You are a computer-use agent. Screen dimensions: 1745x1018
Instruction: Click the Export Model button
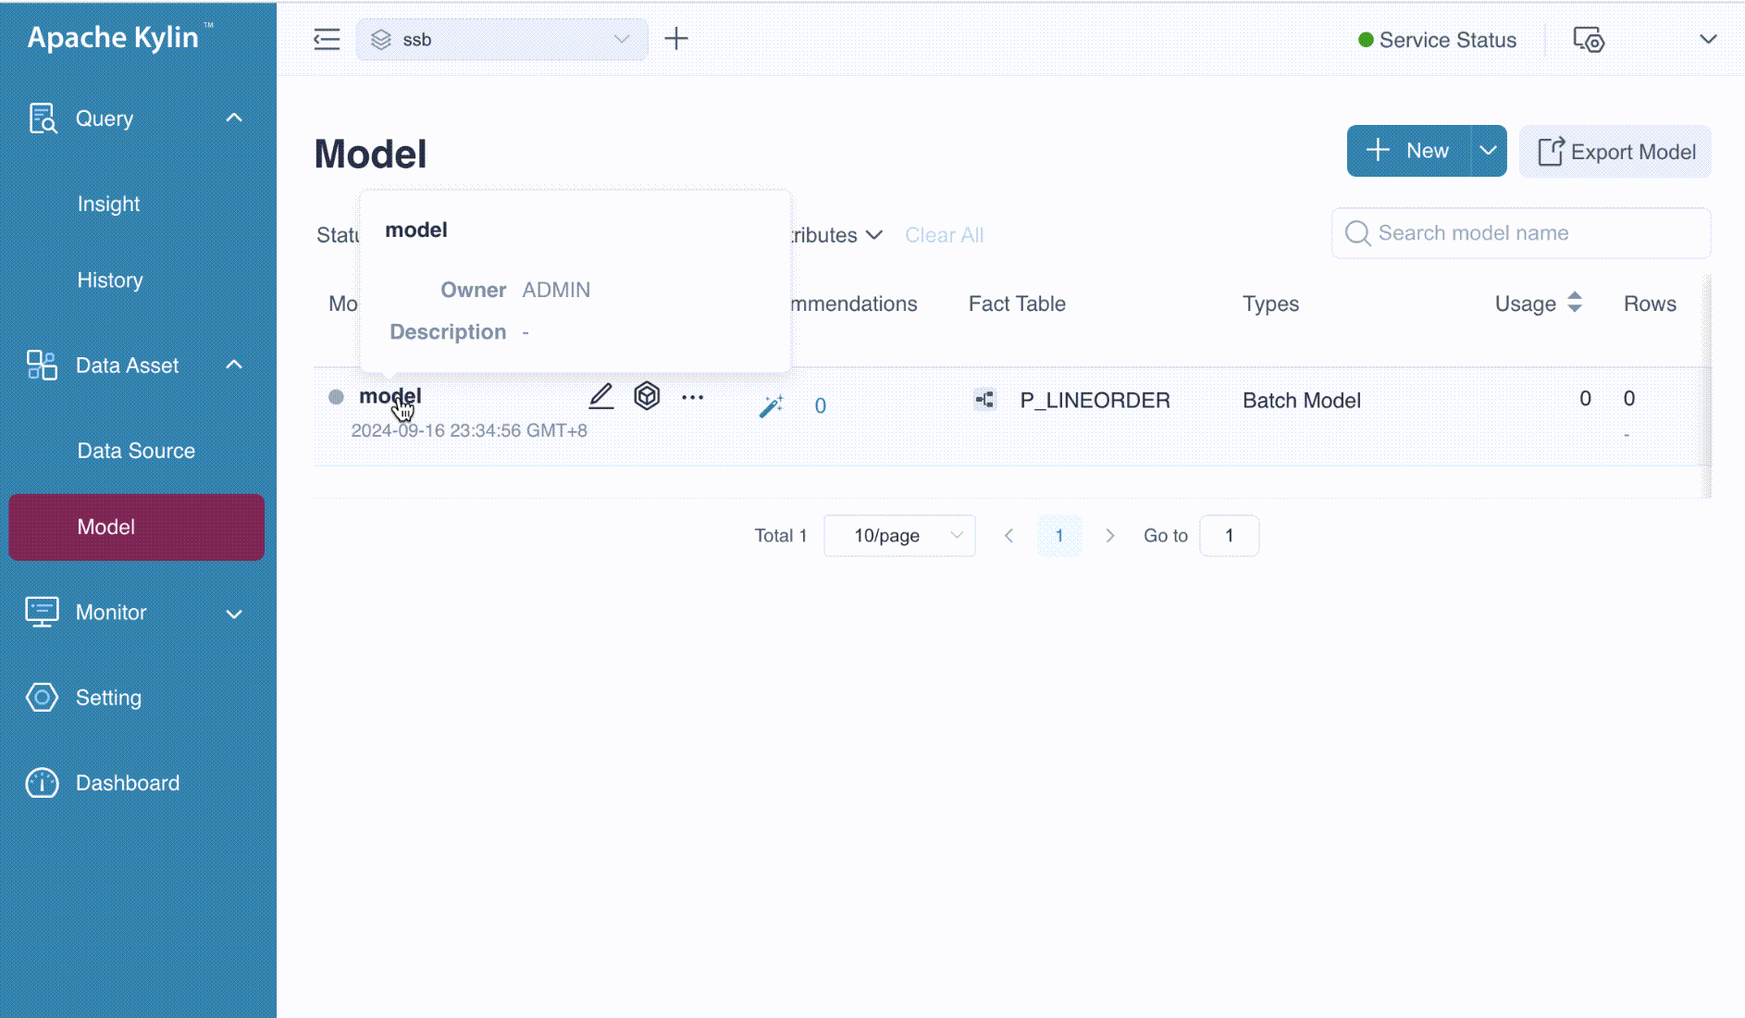point(1615,152)
